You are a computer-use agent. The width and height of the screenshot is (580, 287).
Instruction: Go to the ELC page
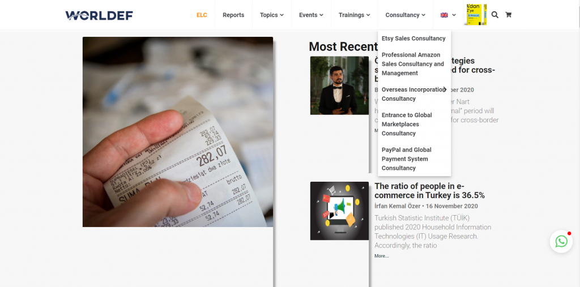202,15
